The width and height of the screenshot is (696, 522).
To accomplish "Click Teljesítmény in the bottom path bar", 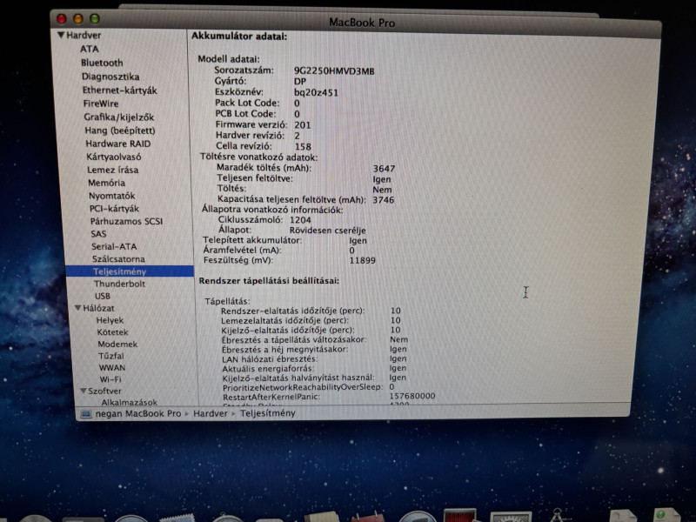I will pos(268,412).
